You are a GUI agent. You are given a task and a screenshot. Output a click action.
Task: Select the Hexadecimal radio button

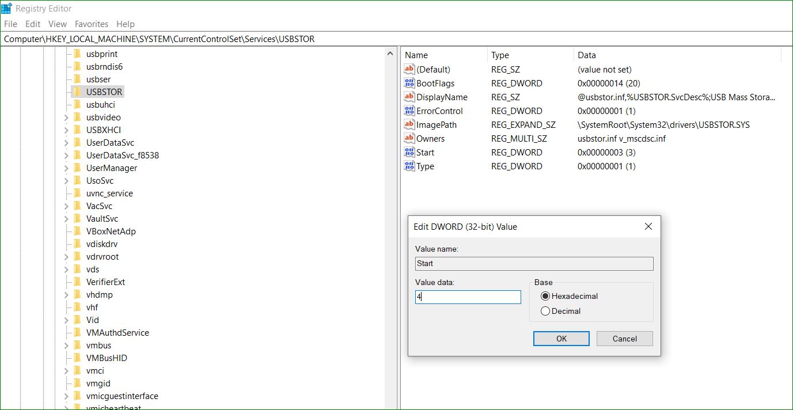pos(545,295)
